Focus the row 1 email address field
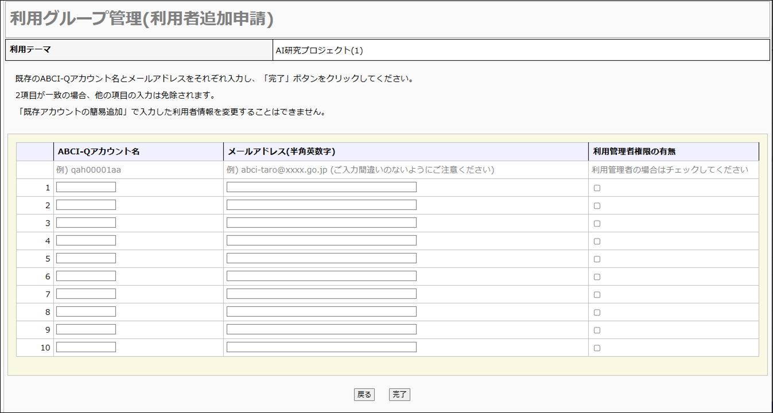Viewport: 773px width, 413px height. (x=321, y=187)
